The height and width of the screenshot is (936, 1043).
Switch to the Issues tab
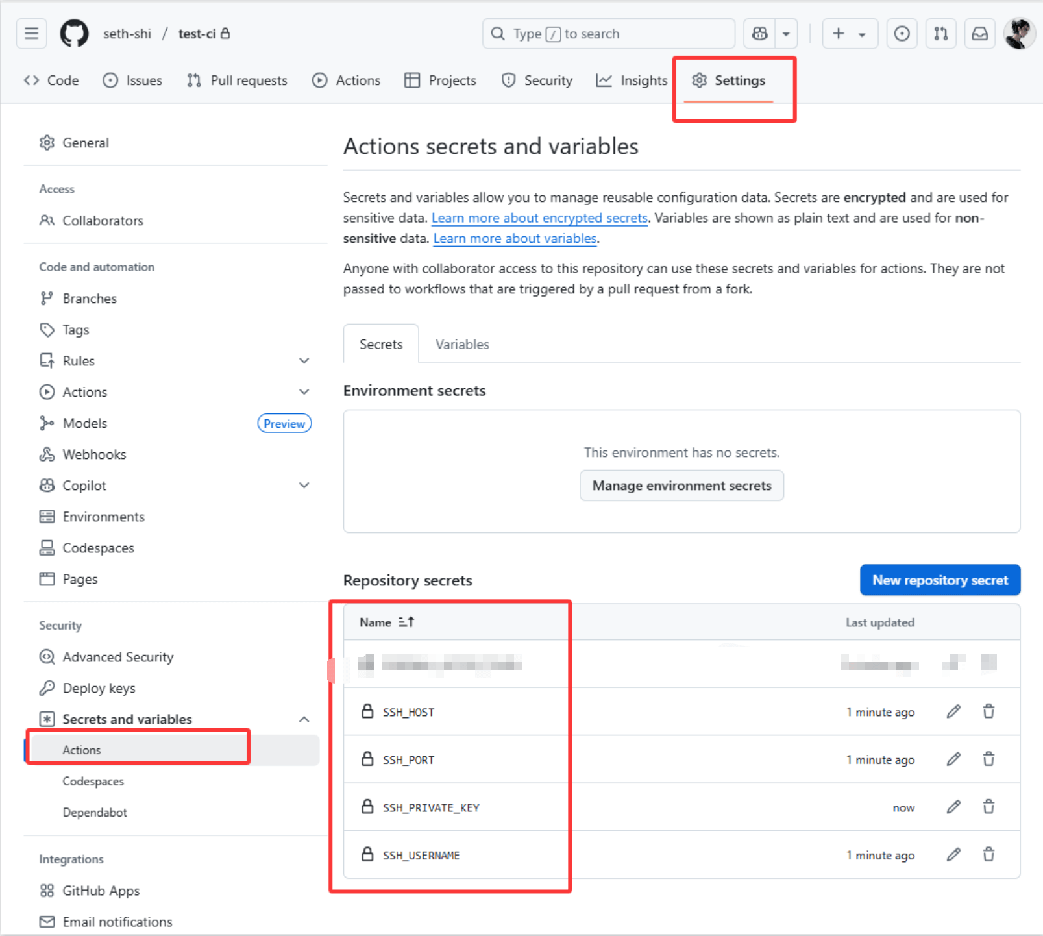pos(133,80)
